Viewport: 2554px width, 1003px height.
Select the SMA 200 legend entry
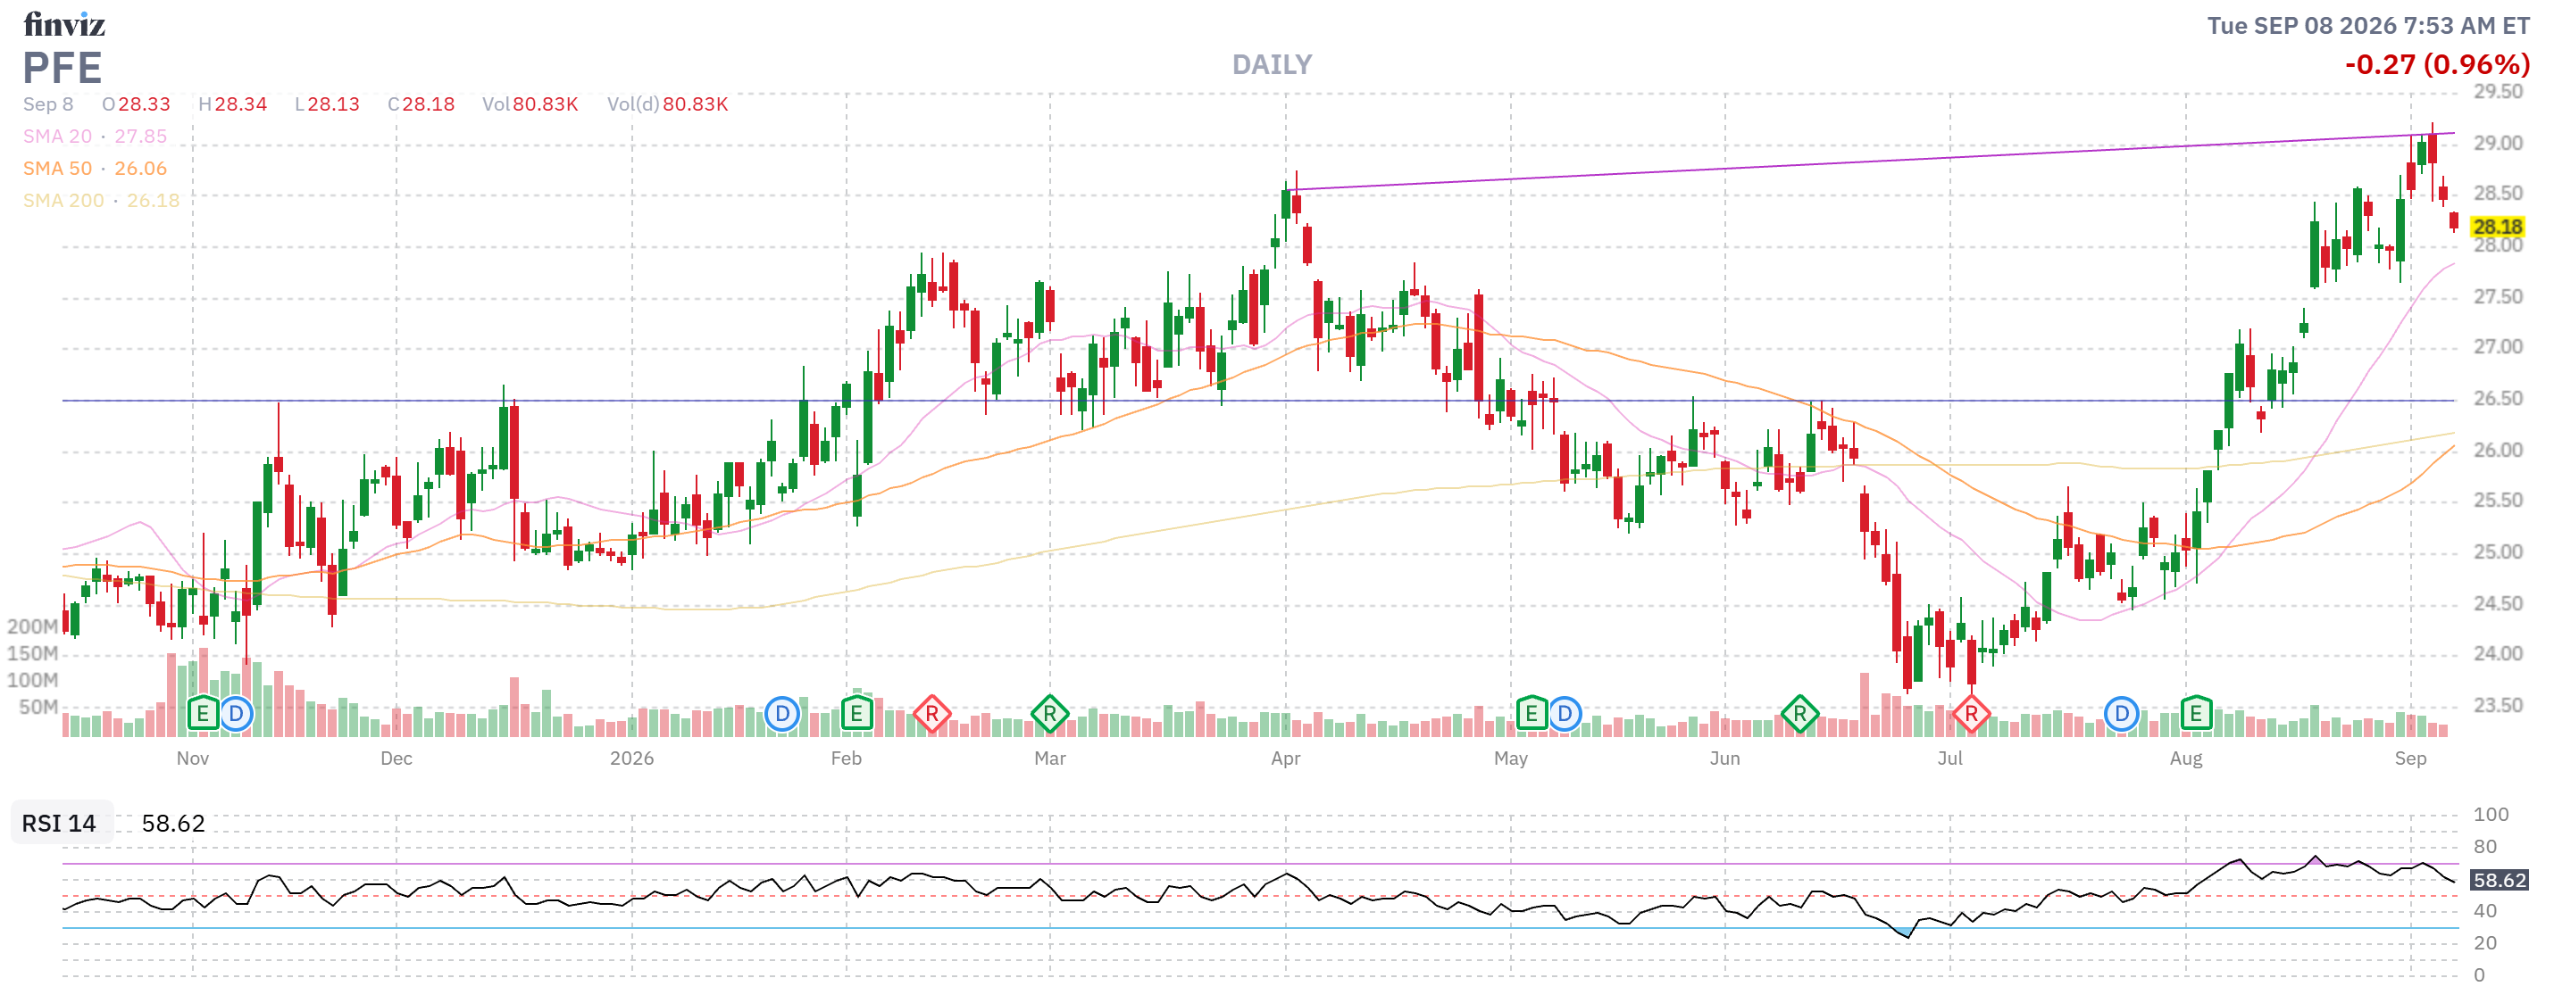(x=101, y=200)
